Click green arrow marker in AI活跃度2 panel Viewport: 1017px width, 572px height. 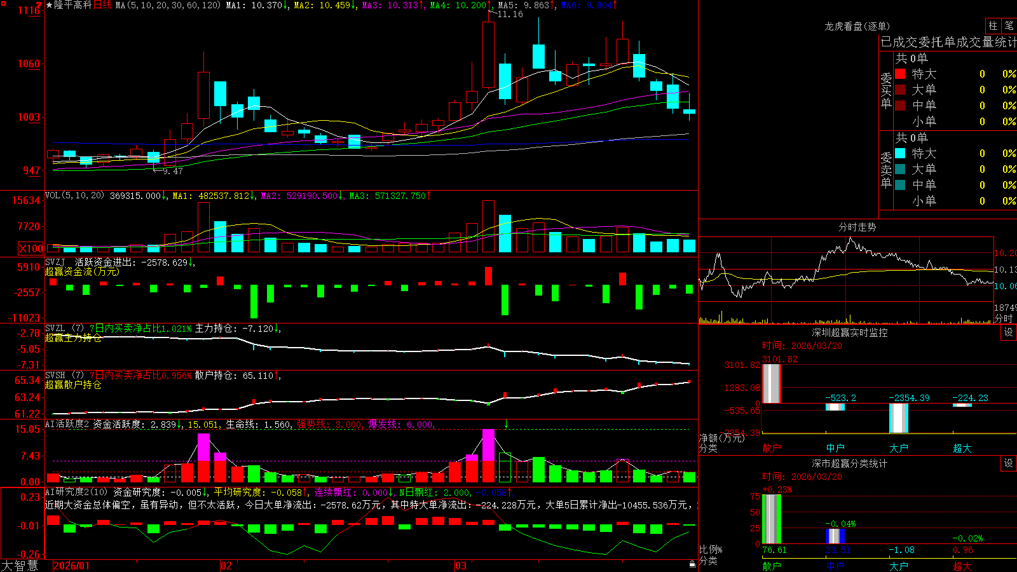point(507,424)
